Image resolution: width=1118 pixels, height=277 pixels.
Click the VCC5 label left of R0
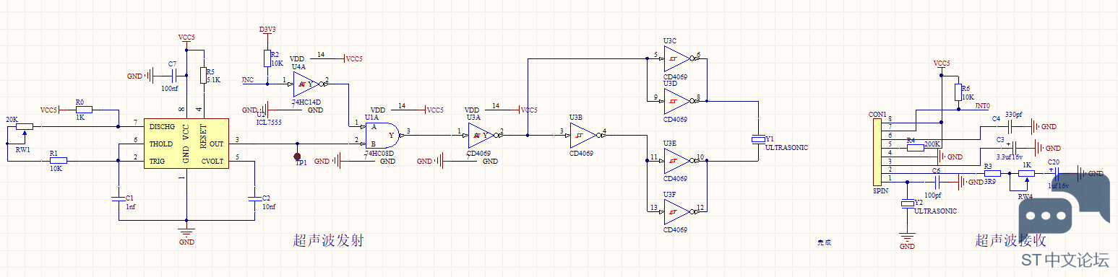[x=49, y=110]
